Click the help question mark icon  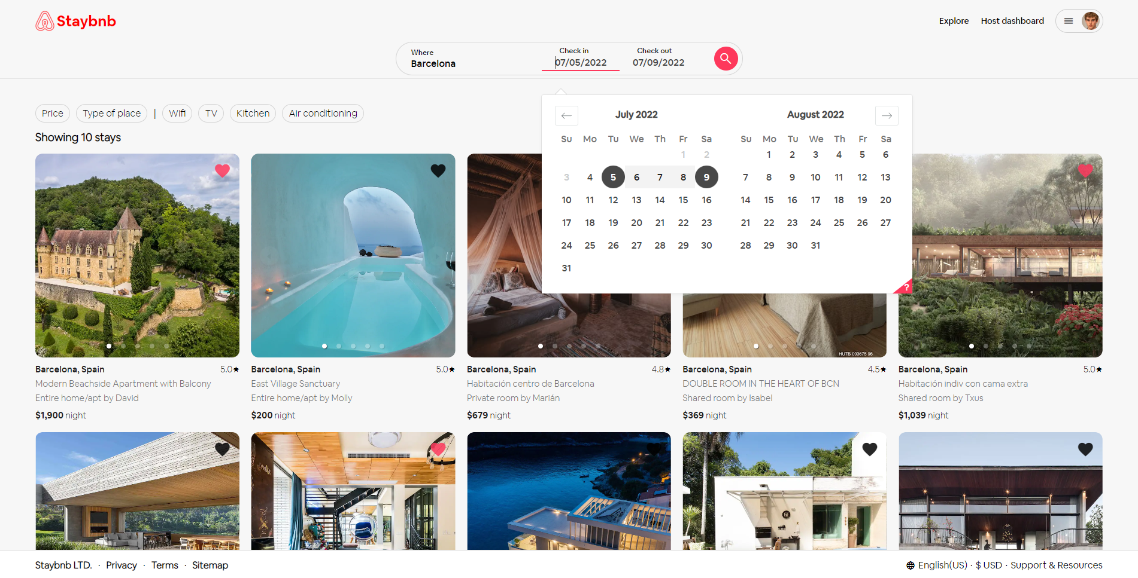[x=906, y=286]
